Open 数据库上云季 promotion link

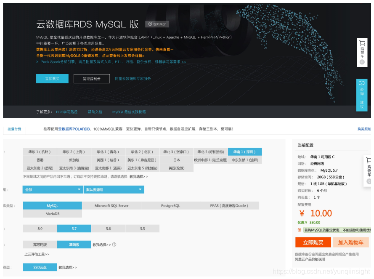pyautogui.click(x=105, y=50)
